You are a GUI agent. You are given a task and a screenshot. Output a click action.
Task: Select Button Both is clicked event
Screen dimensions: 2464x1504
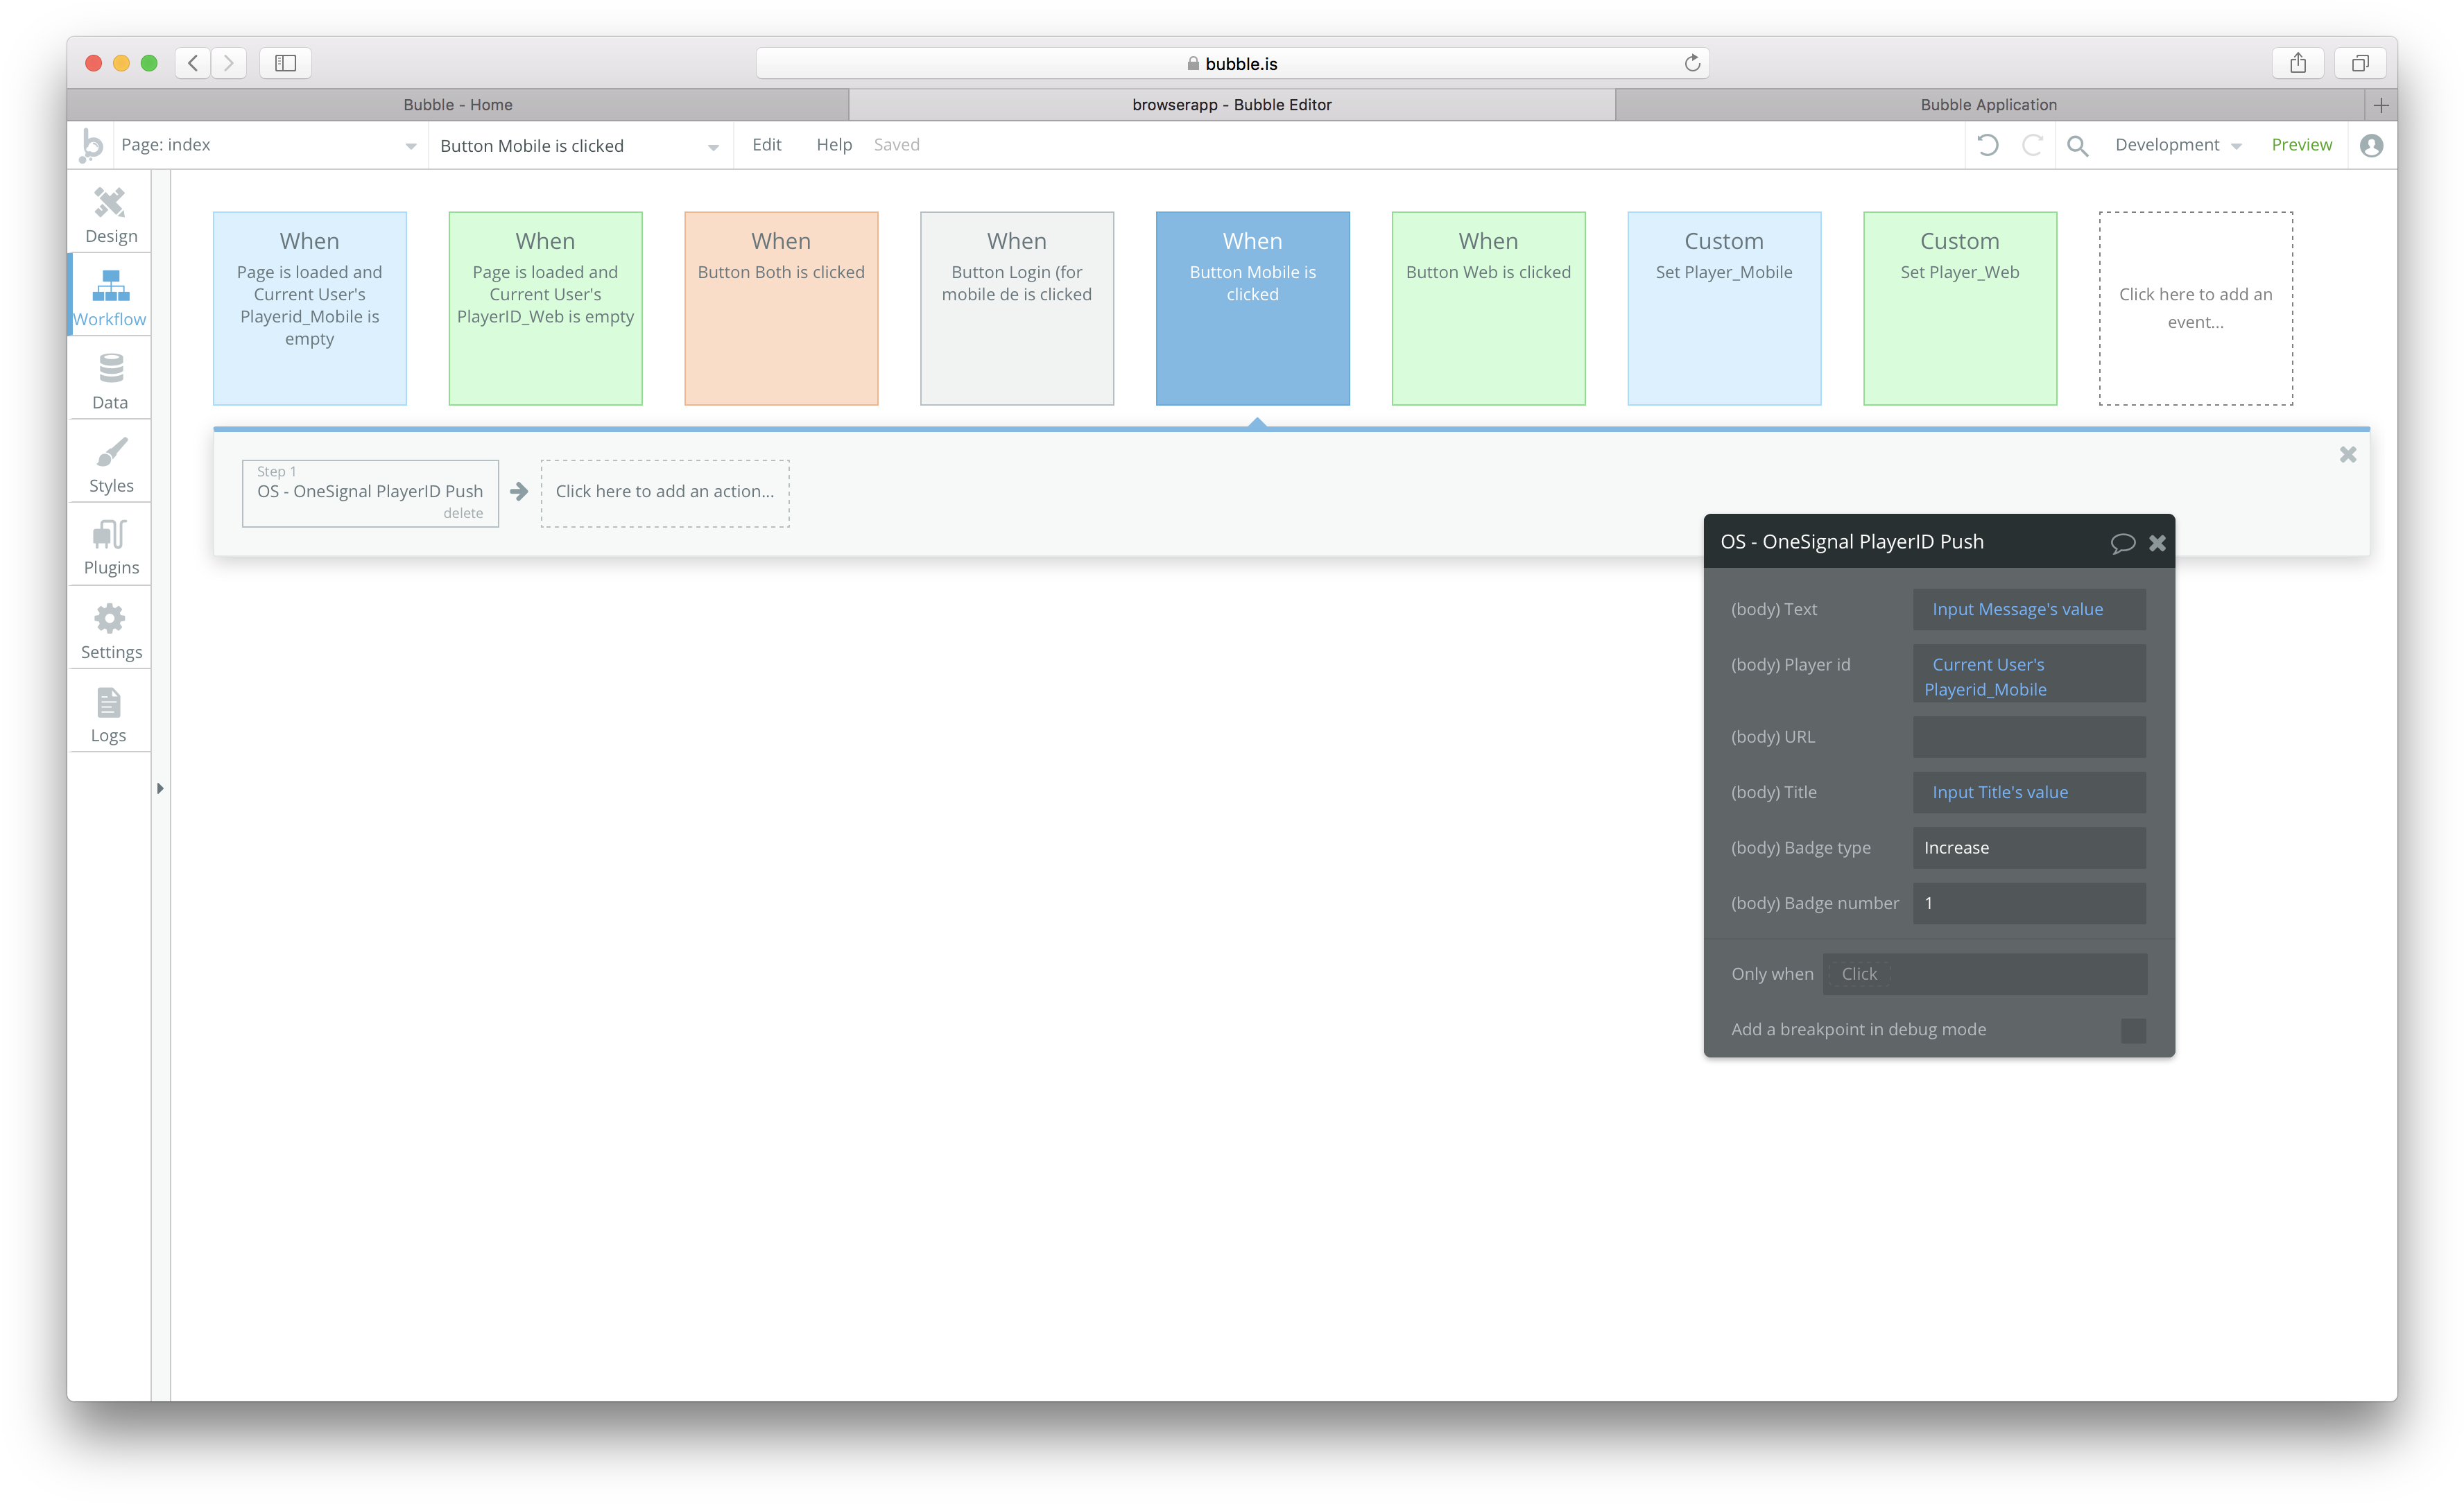click(x=781, y=308)
